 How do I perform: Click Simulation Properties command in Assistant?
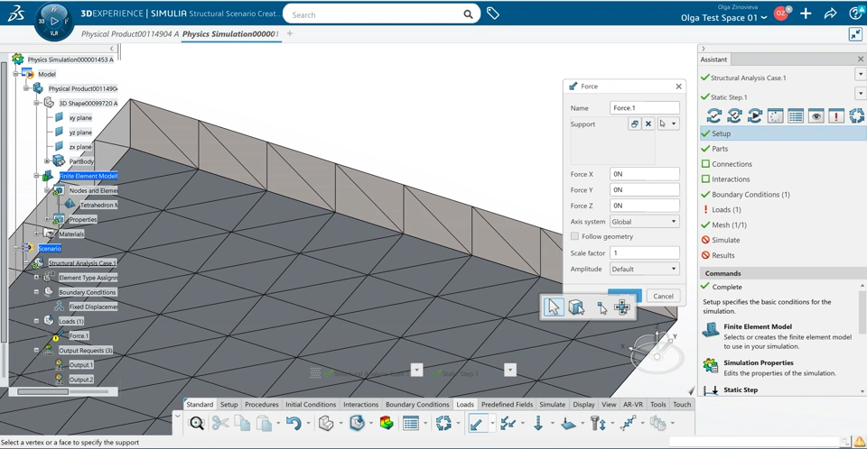(x=758, y=362)
